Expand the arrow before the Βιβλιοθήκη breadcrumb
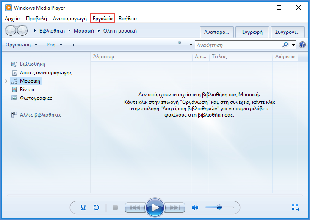 coord(35,31)
